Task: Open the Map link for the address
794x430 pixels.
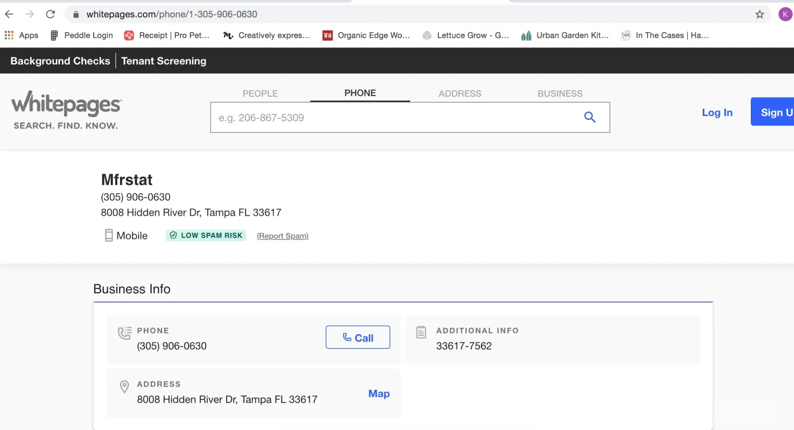Action: pyautogui.click(x=379, y=393)
